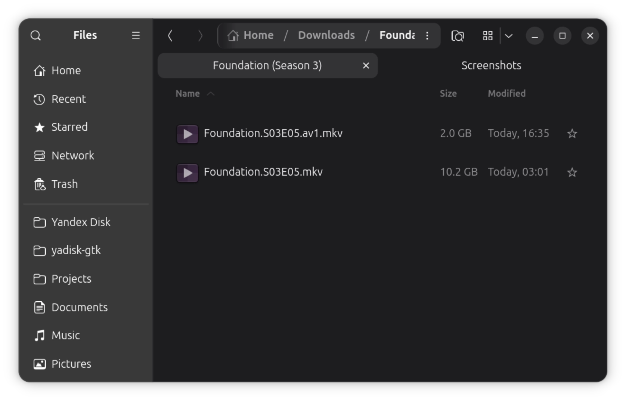The image size is (626, 401).
Task: Click the Files title in sidebar header
Action: point(85,35)
